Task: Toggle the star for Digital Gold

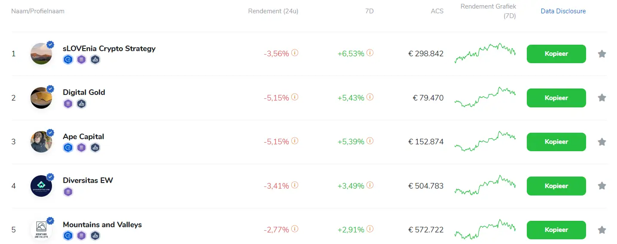Action: point(602,98)
